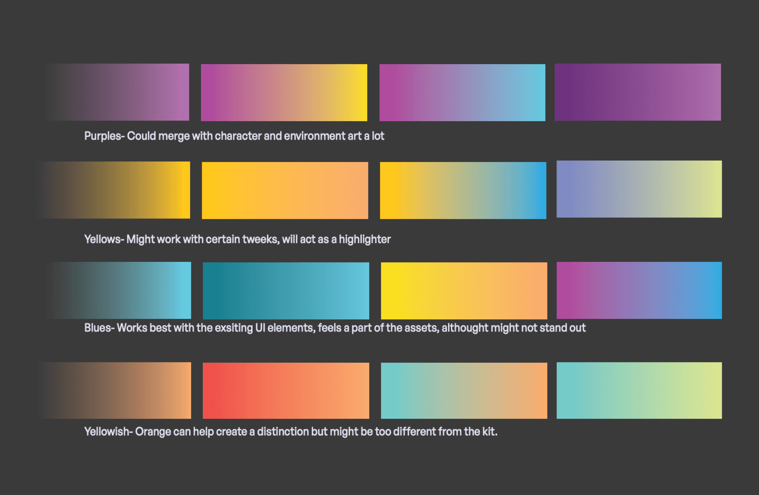Click the teal-to-orange gradient swatch
The width and height of the screenshot is (759, 495).
tap(464, 390)
